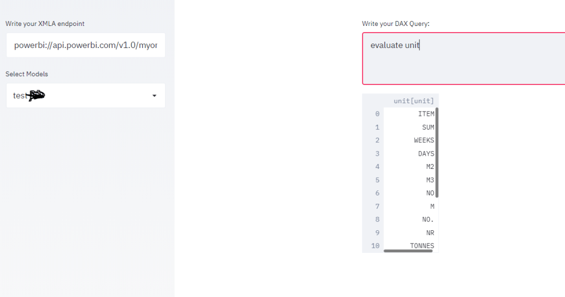Click into the DAX Query text area
This screenshot has width=565, height=297.
tap(463, 59)
